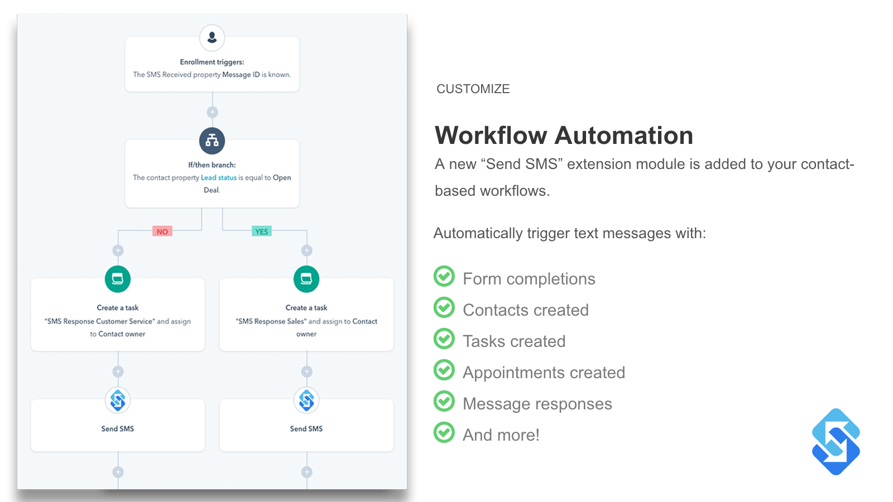Select the if/then branch icon

click(212, 141)
